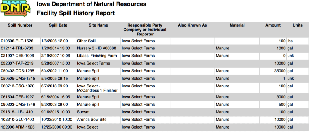Click the Also Known As header

coord(192,25)
